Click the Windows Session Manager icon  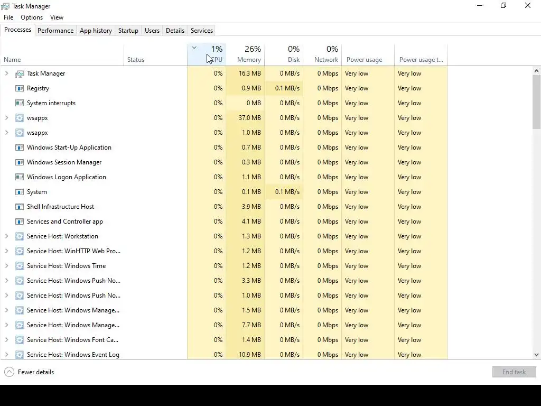[x=20, y=163]
